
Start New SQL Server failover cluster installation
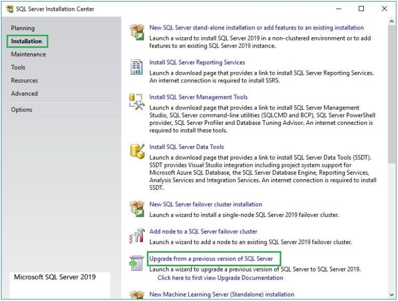coord(206,204)
